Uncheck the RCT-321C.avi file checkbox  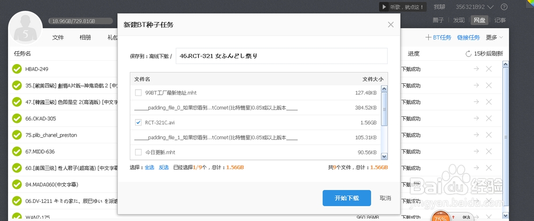[138, 122]
